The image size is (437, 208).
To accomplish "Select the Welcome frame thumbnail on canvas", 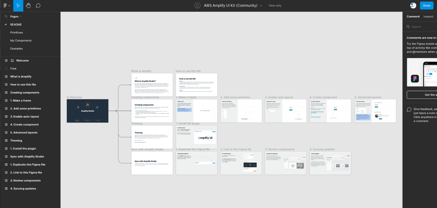I will [x=87, y=111].
